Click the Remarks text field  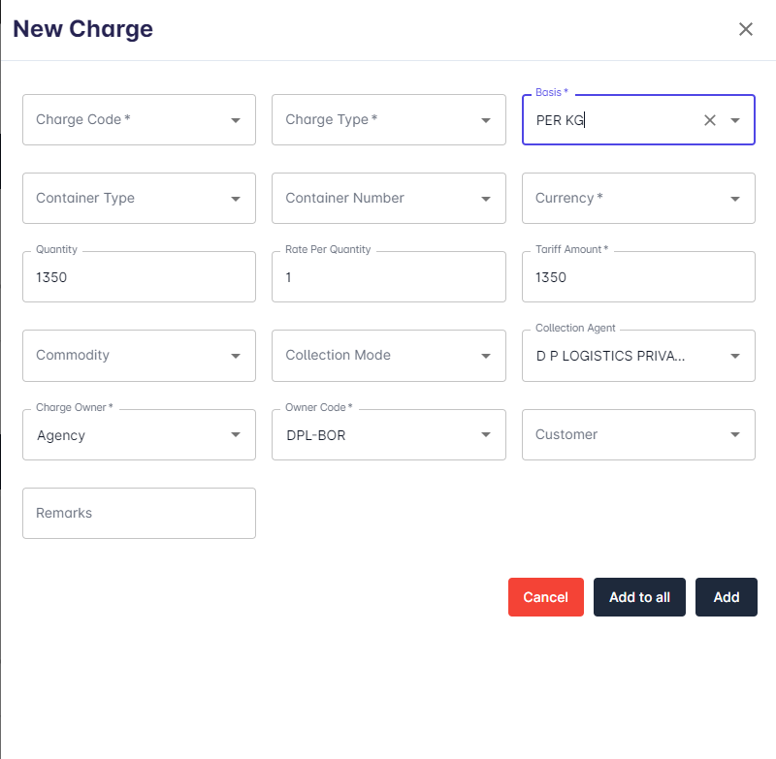[x=139, y=513]
